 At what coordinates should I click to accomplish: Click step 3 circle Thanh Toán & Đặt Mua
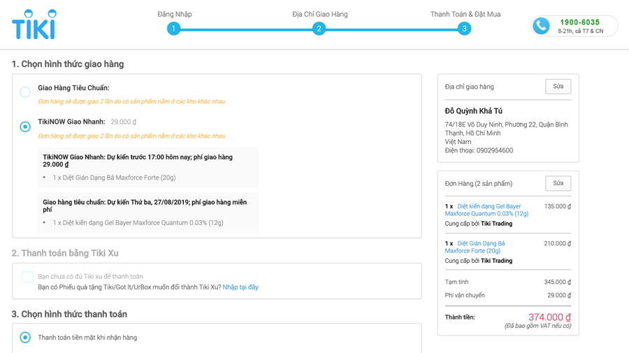click(x=464, y=29)
